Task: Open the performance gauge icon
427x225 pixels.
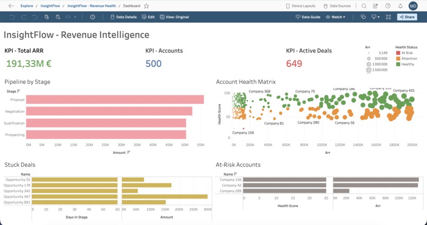Action: 93,17
